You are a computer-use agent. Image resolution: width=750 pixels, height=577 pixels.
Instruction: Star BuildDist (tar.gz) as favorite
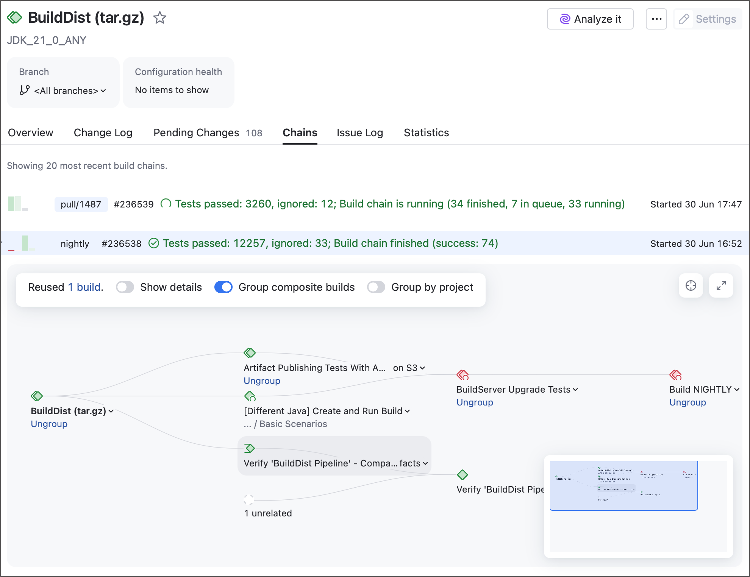160,18
